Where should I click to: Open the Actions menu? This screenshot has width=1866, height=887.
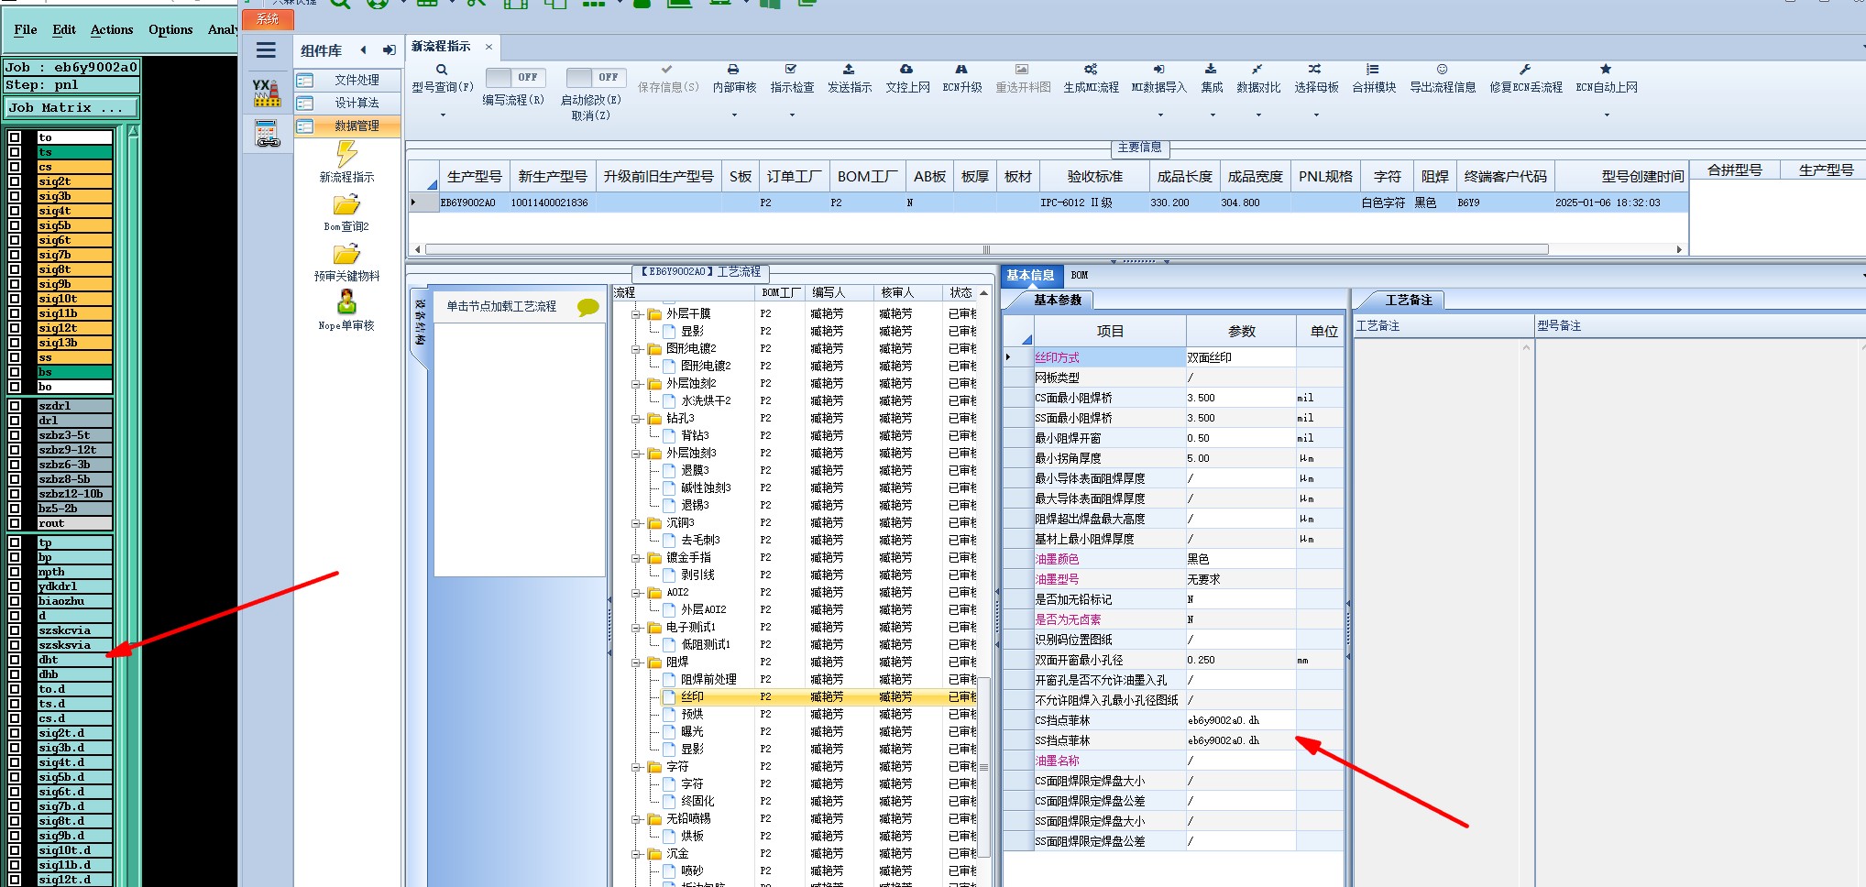pyautogui.click(x=112, y=29)
